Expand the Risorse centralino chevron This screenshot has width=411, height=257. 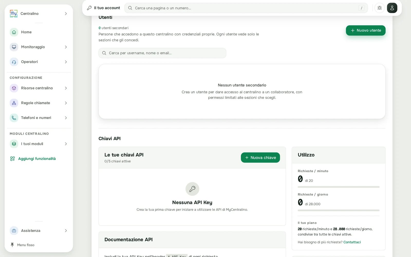[66, 88]
